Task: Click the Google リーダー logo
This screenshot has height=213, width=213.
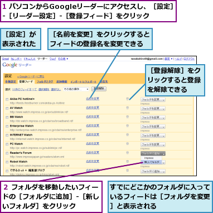Action: coord(17,65)
